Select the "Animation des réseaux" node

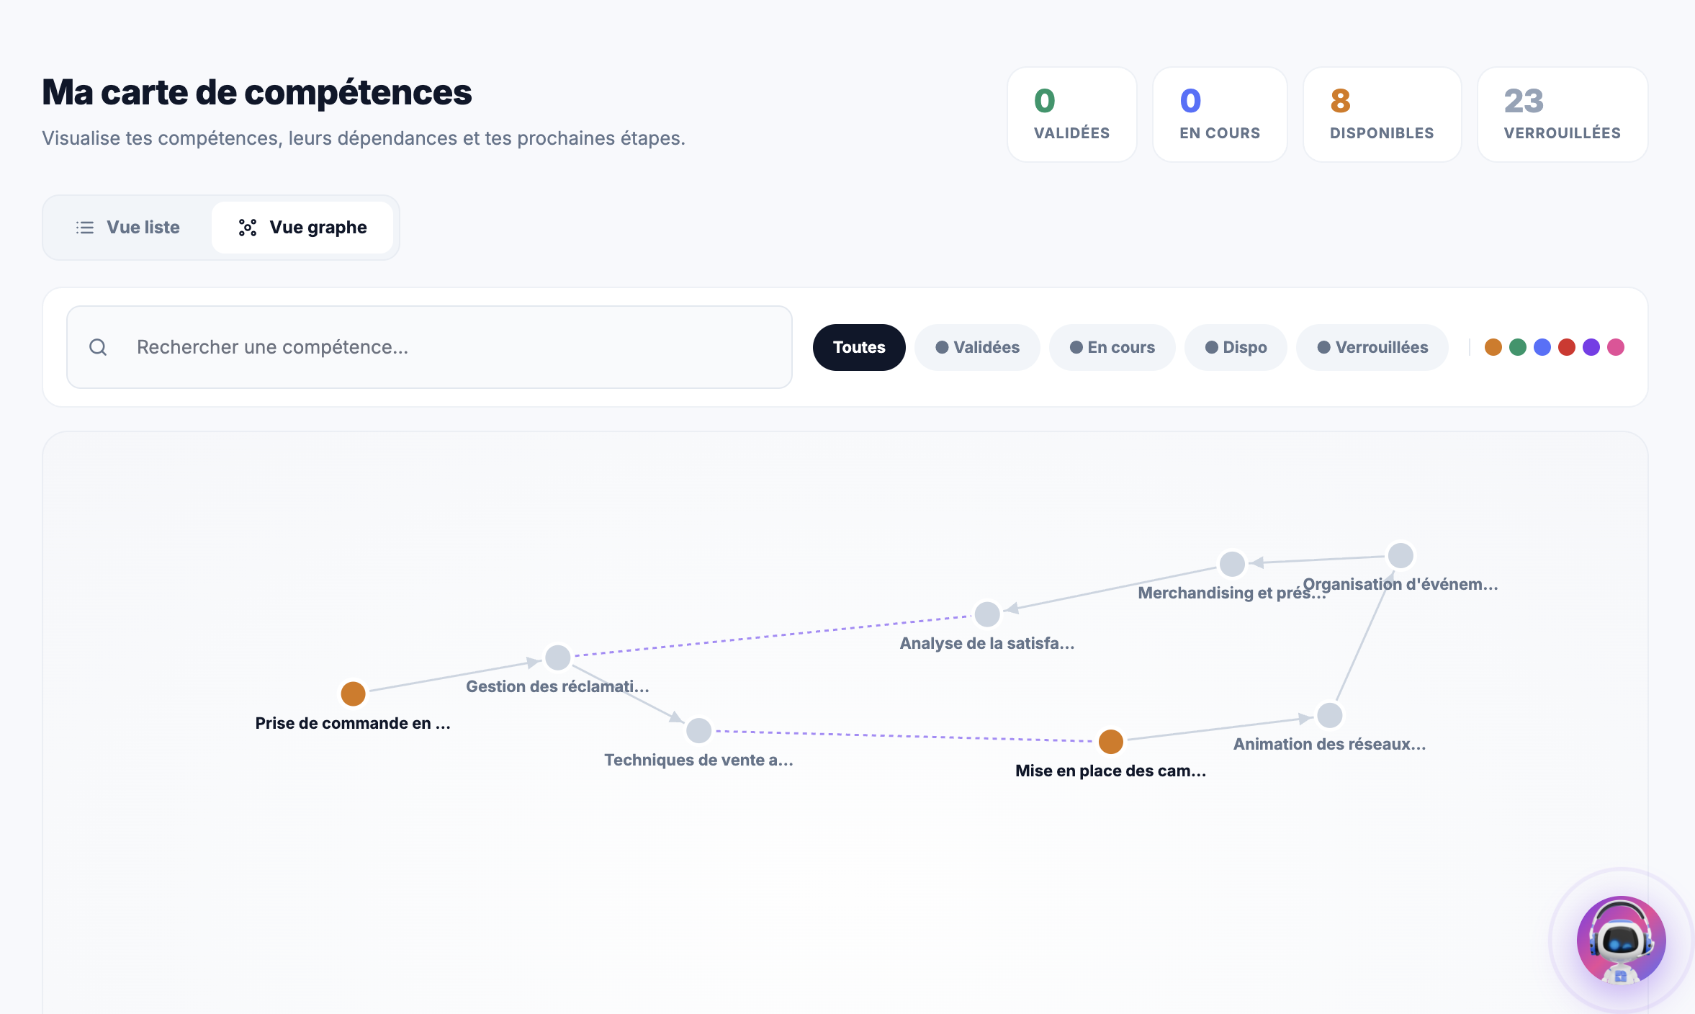pyautogui.click(x=1328, y=715)
